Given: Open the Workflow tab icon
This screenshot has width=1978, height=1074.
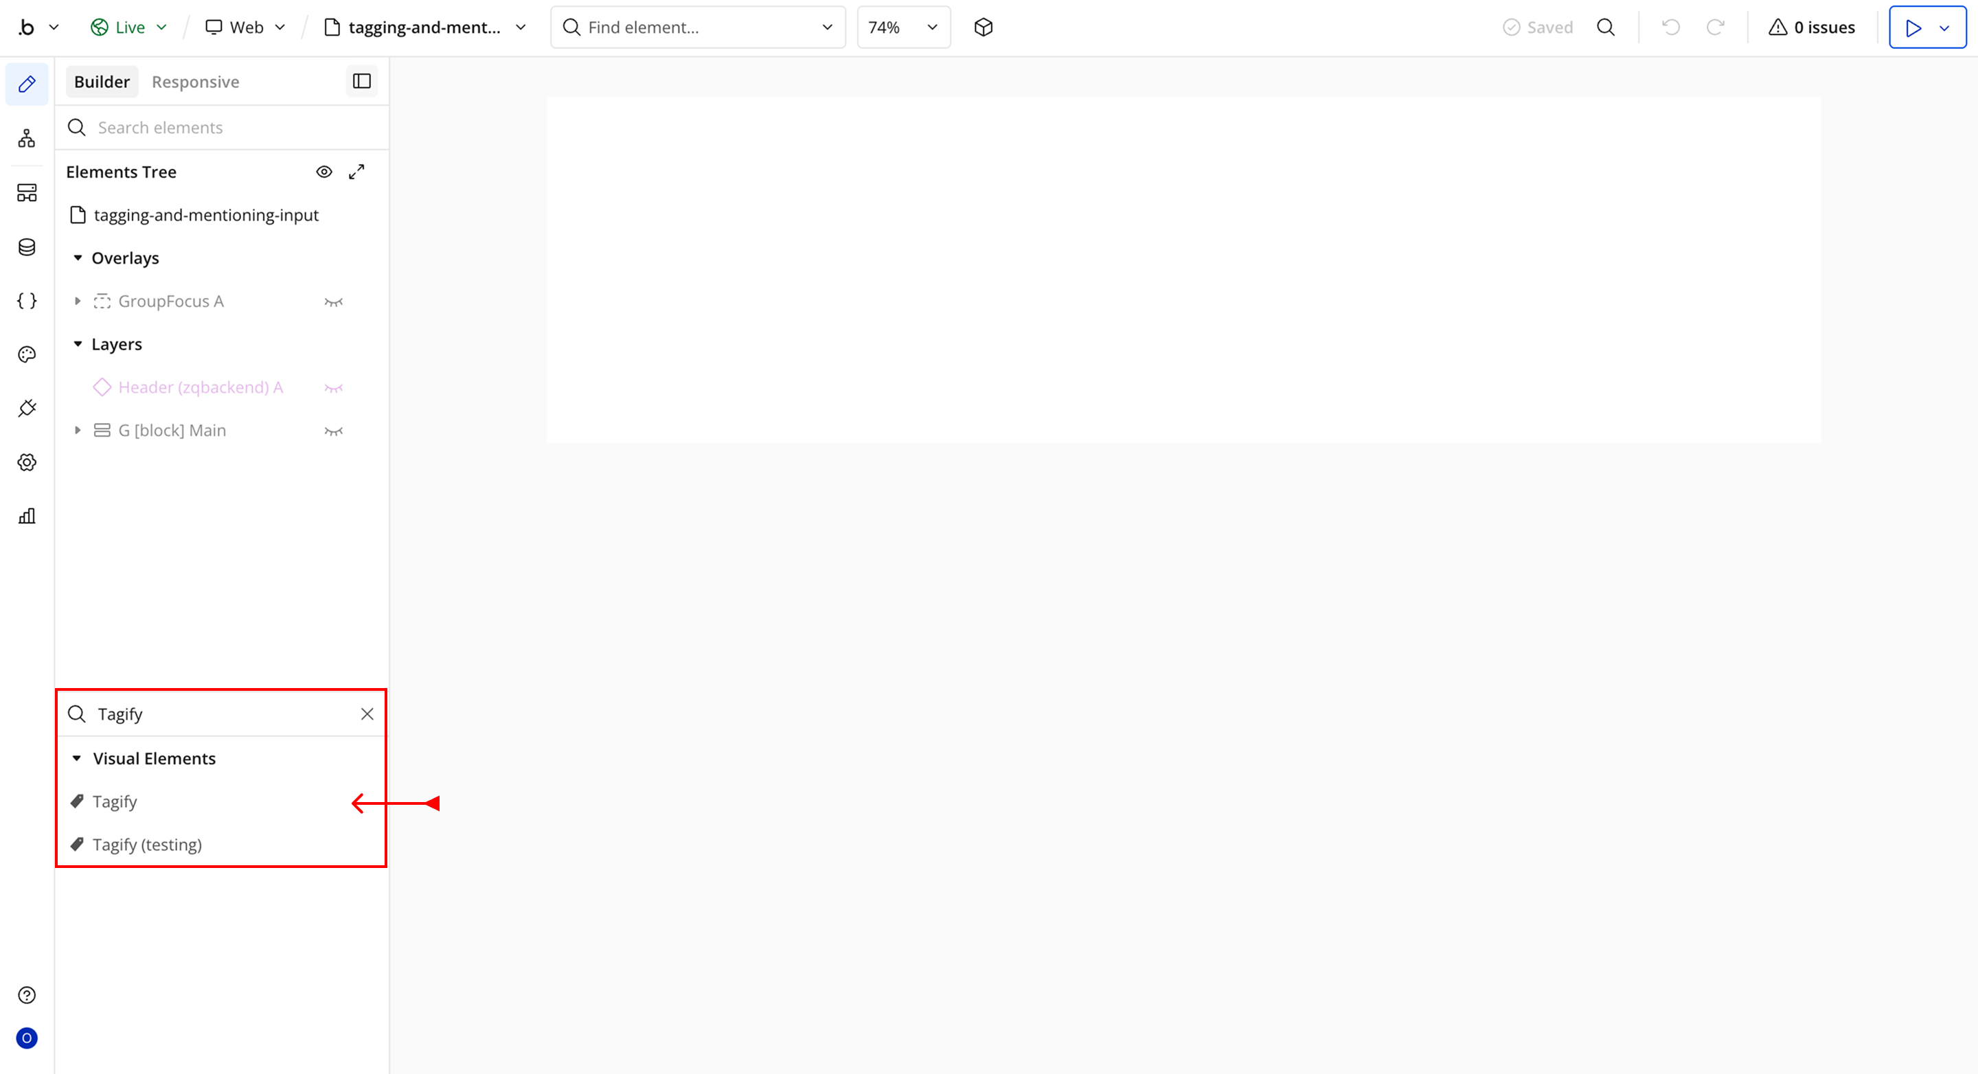Looking at the screenshot, I should point(27,139).
